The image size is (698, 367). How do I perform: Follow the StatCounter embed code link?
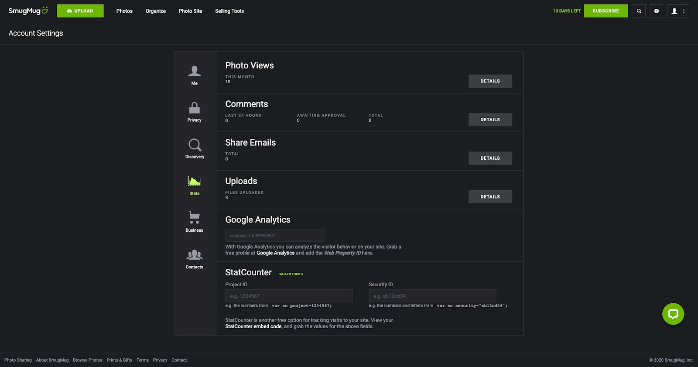coord(253,326)
